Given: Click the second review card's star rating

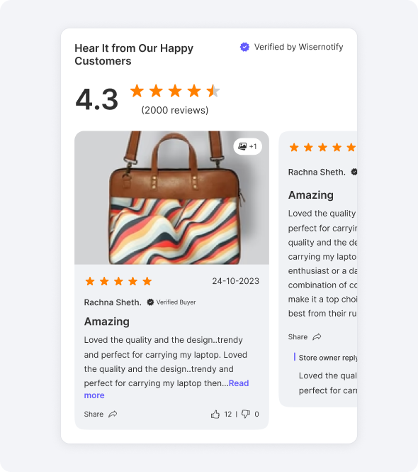Looking at the screenshot, I should pos(323,148).
